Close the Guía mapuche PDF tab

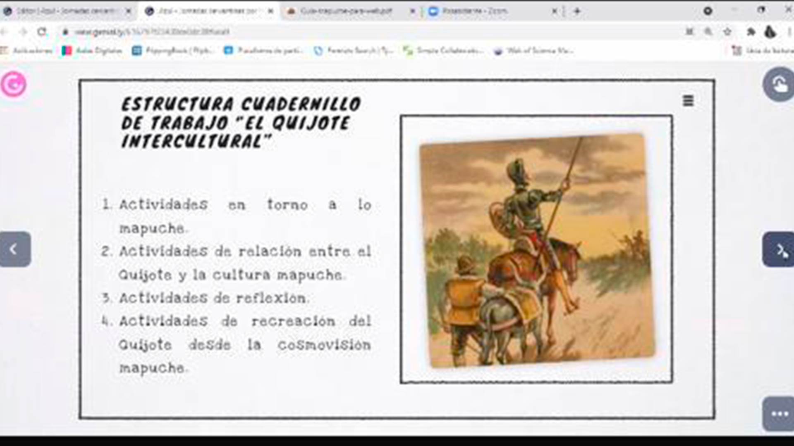pos(412,12)
